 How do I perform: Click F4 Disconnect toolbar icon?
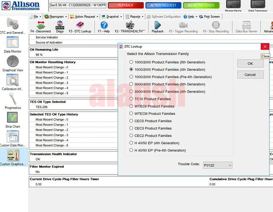(x=40, y=25)
